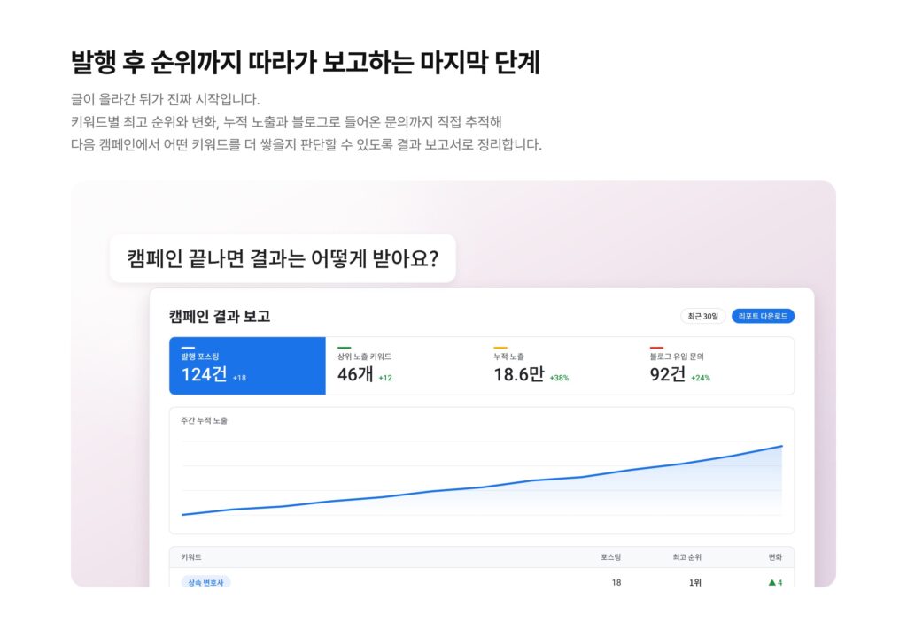Click the 주간 누적 노출 chart label
The image size is (907, 637).
[x=204, y=421]
